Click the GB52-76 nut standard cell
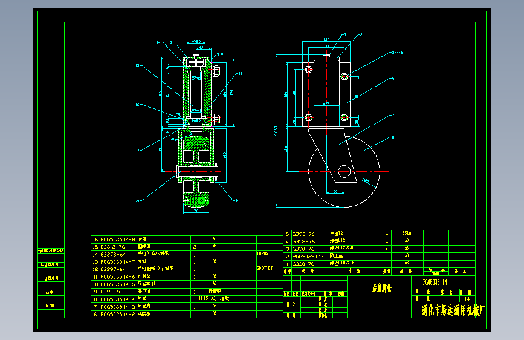 pyautogui.click(x=303, y=241)
